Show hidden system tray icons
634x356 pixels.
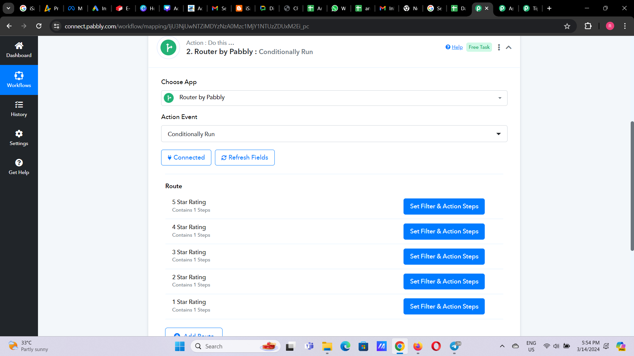502,346
